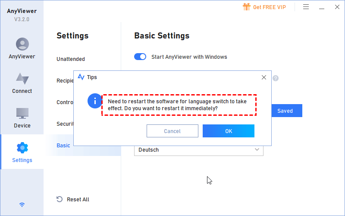This screenshot has width=345, height=216.
Task: Toggle Start AnyViewer with Windows switch
Action: 140,57
